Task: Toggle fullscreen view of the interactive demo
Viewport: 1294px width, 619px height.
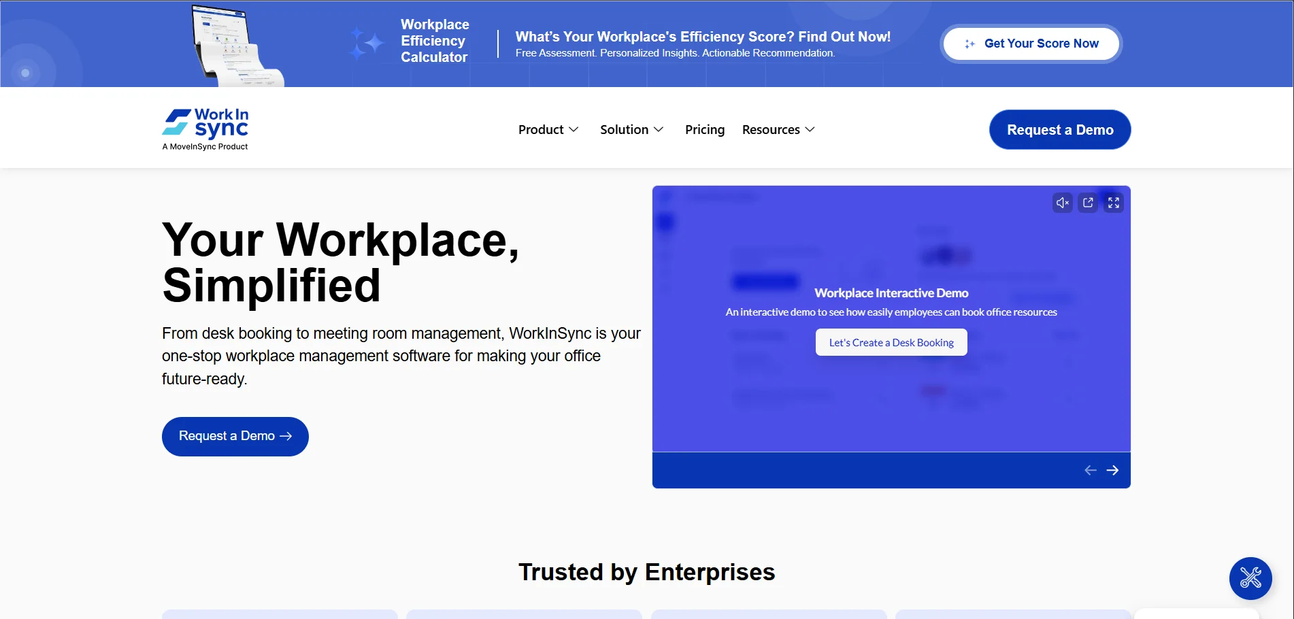Action: pyautogui.click(x=1114, y=202)
